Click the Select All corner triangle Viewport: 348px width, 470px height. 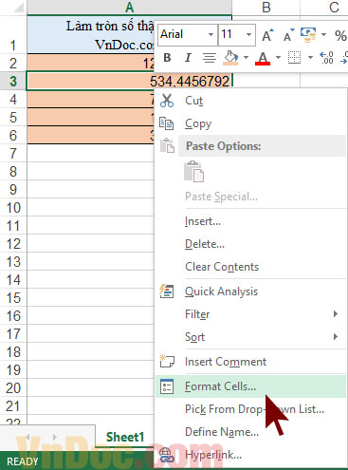pyautogui.click(x=18, y=8)
